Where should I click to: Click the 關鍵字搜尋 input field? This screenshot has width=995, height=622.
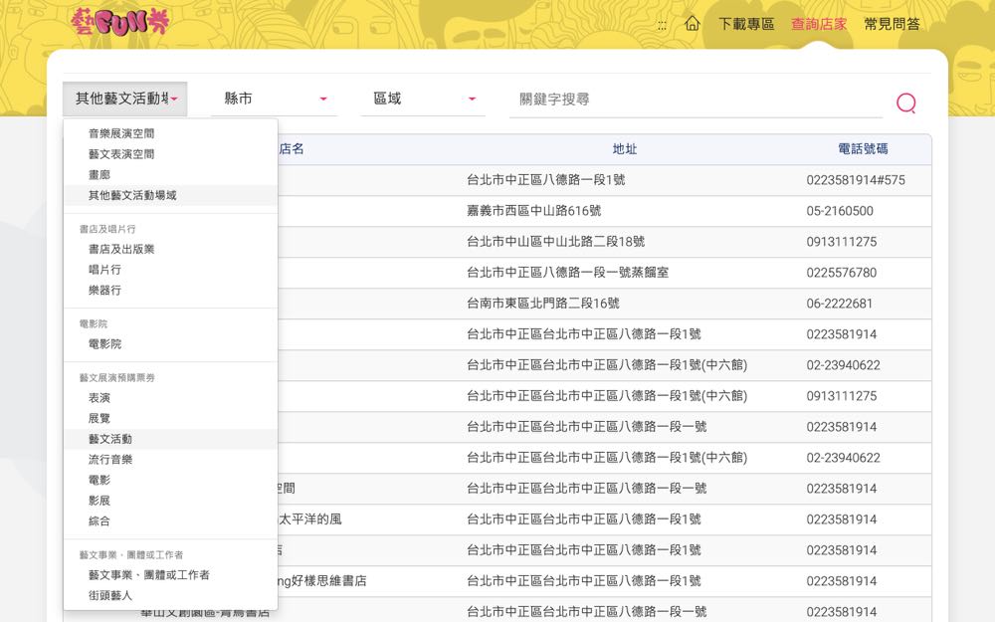[x=696, y=100]
